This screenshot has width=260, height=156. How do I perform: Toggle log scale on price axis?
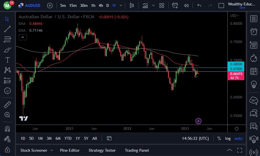[228, 138]
